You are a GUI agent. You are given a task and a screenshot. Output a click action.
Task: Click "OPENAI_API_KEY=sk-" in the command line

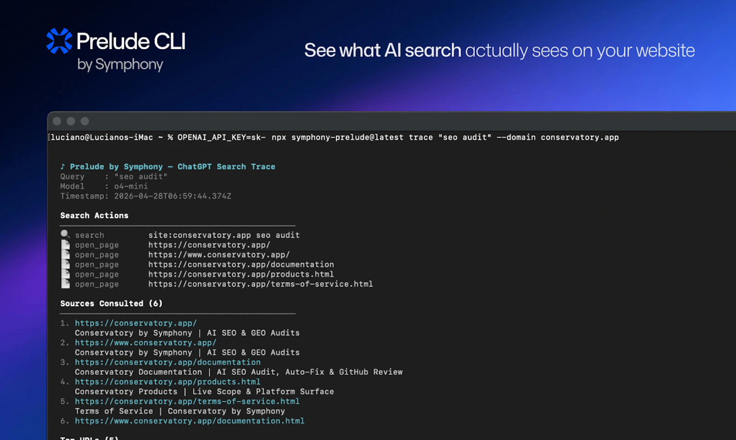(222, 137)
